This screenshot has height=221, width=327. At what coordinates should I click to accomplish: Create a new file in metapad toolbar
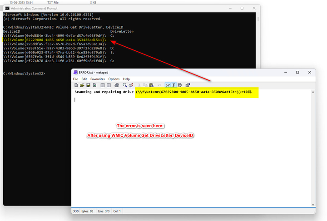click(76, 85)
